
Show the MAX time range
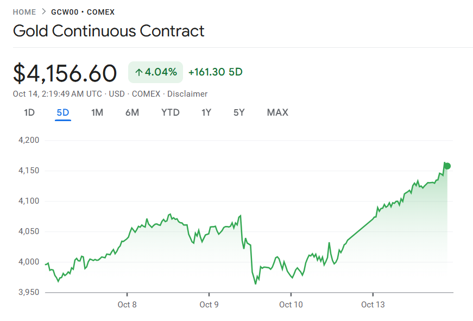[x=278, y=112]
